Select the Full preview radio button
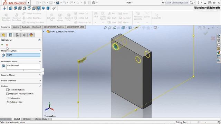The image size is (221, 124). 8,98
